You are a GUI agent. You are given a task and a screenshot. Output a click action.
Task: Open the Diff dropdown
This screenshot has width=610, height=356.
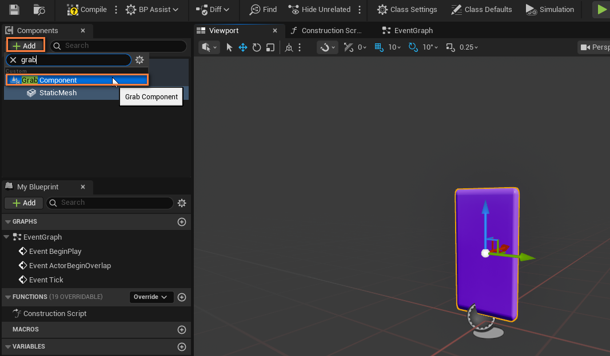[213, 9]
